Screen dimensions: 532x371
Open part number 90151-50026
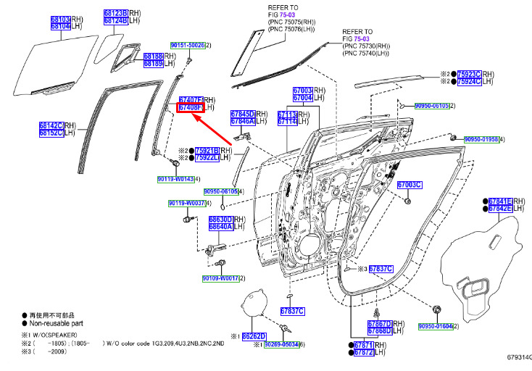click(188, 45)
